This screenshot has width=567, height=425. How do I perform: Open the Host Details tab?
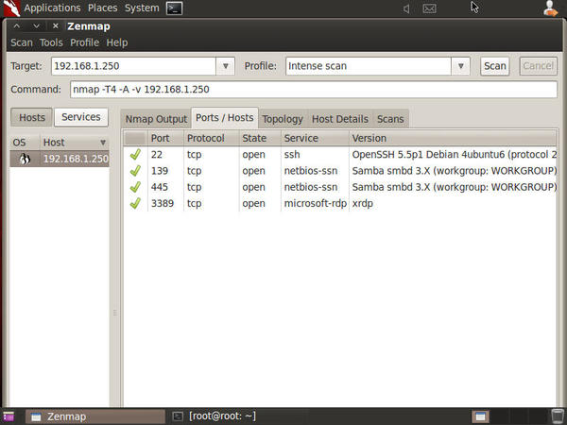click(340, 119)
